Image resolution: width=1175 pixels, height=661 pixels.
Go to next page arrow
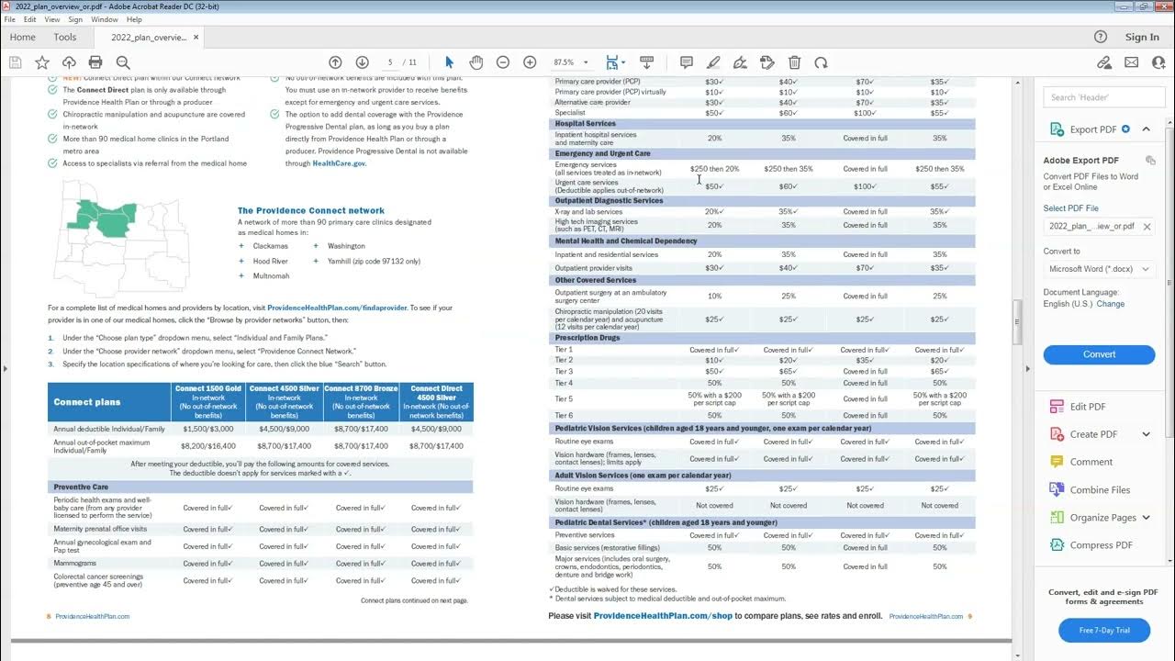362,62
